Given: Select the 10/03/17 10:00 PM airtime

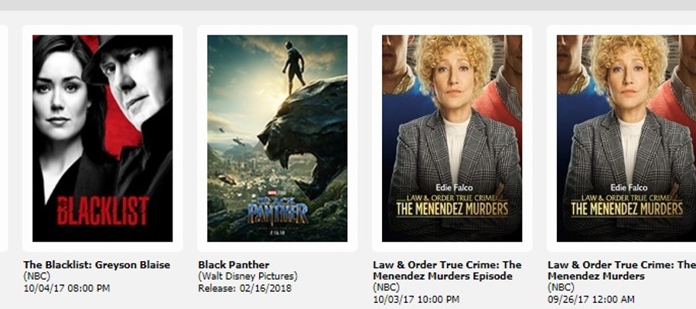Looking at the screenshot, I should point(416,300).
